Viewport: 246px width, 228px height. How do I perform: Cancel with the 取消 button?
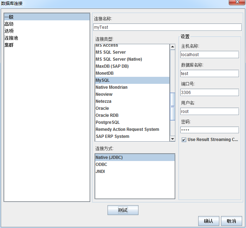(x=231, y=221)
